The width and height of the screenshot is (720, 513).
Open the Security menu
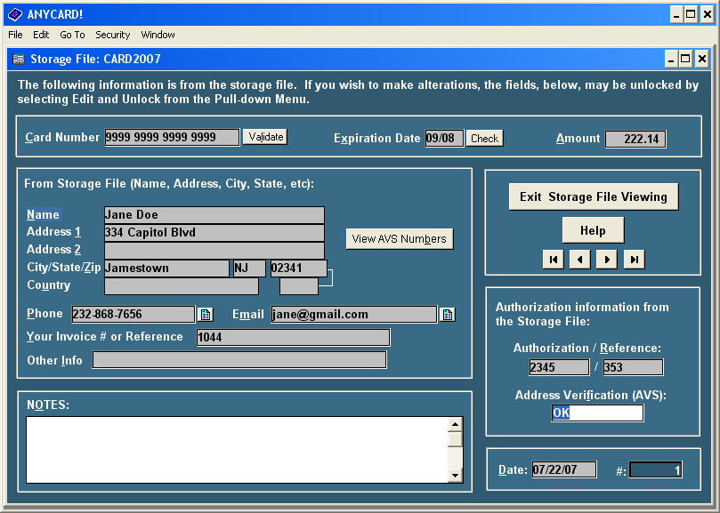(112, 35)
